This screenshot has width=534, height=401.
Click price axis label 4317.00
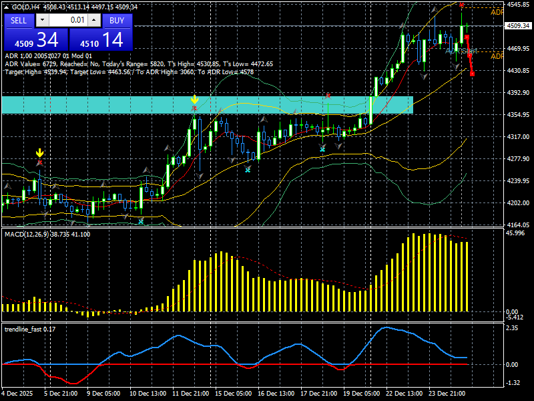(519, 136)
